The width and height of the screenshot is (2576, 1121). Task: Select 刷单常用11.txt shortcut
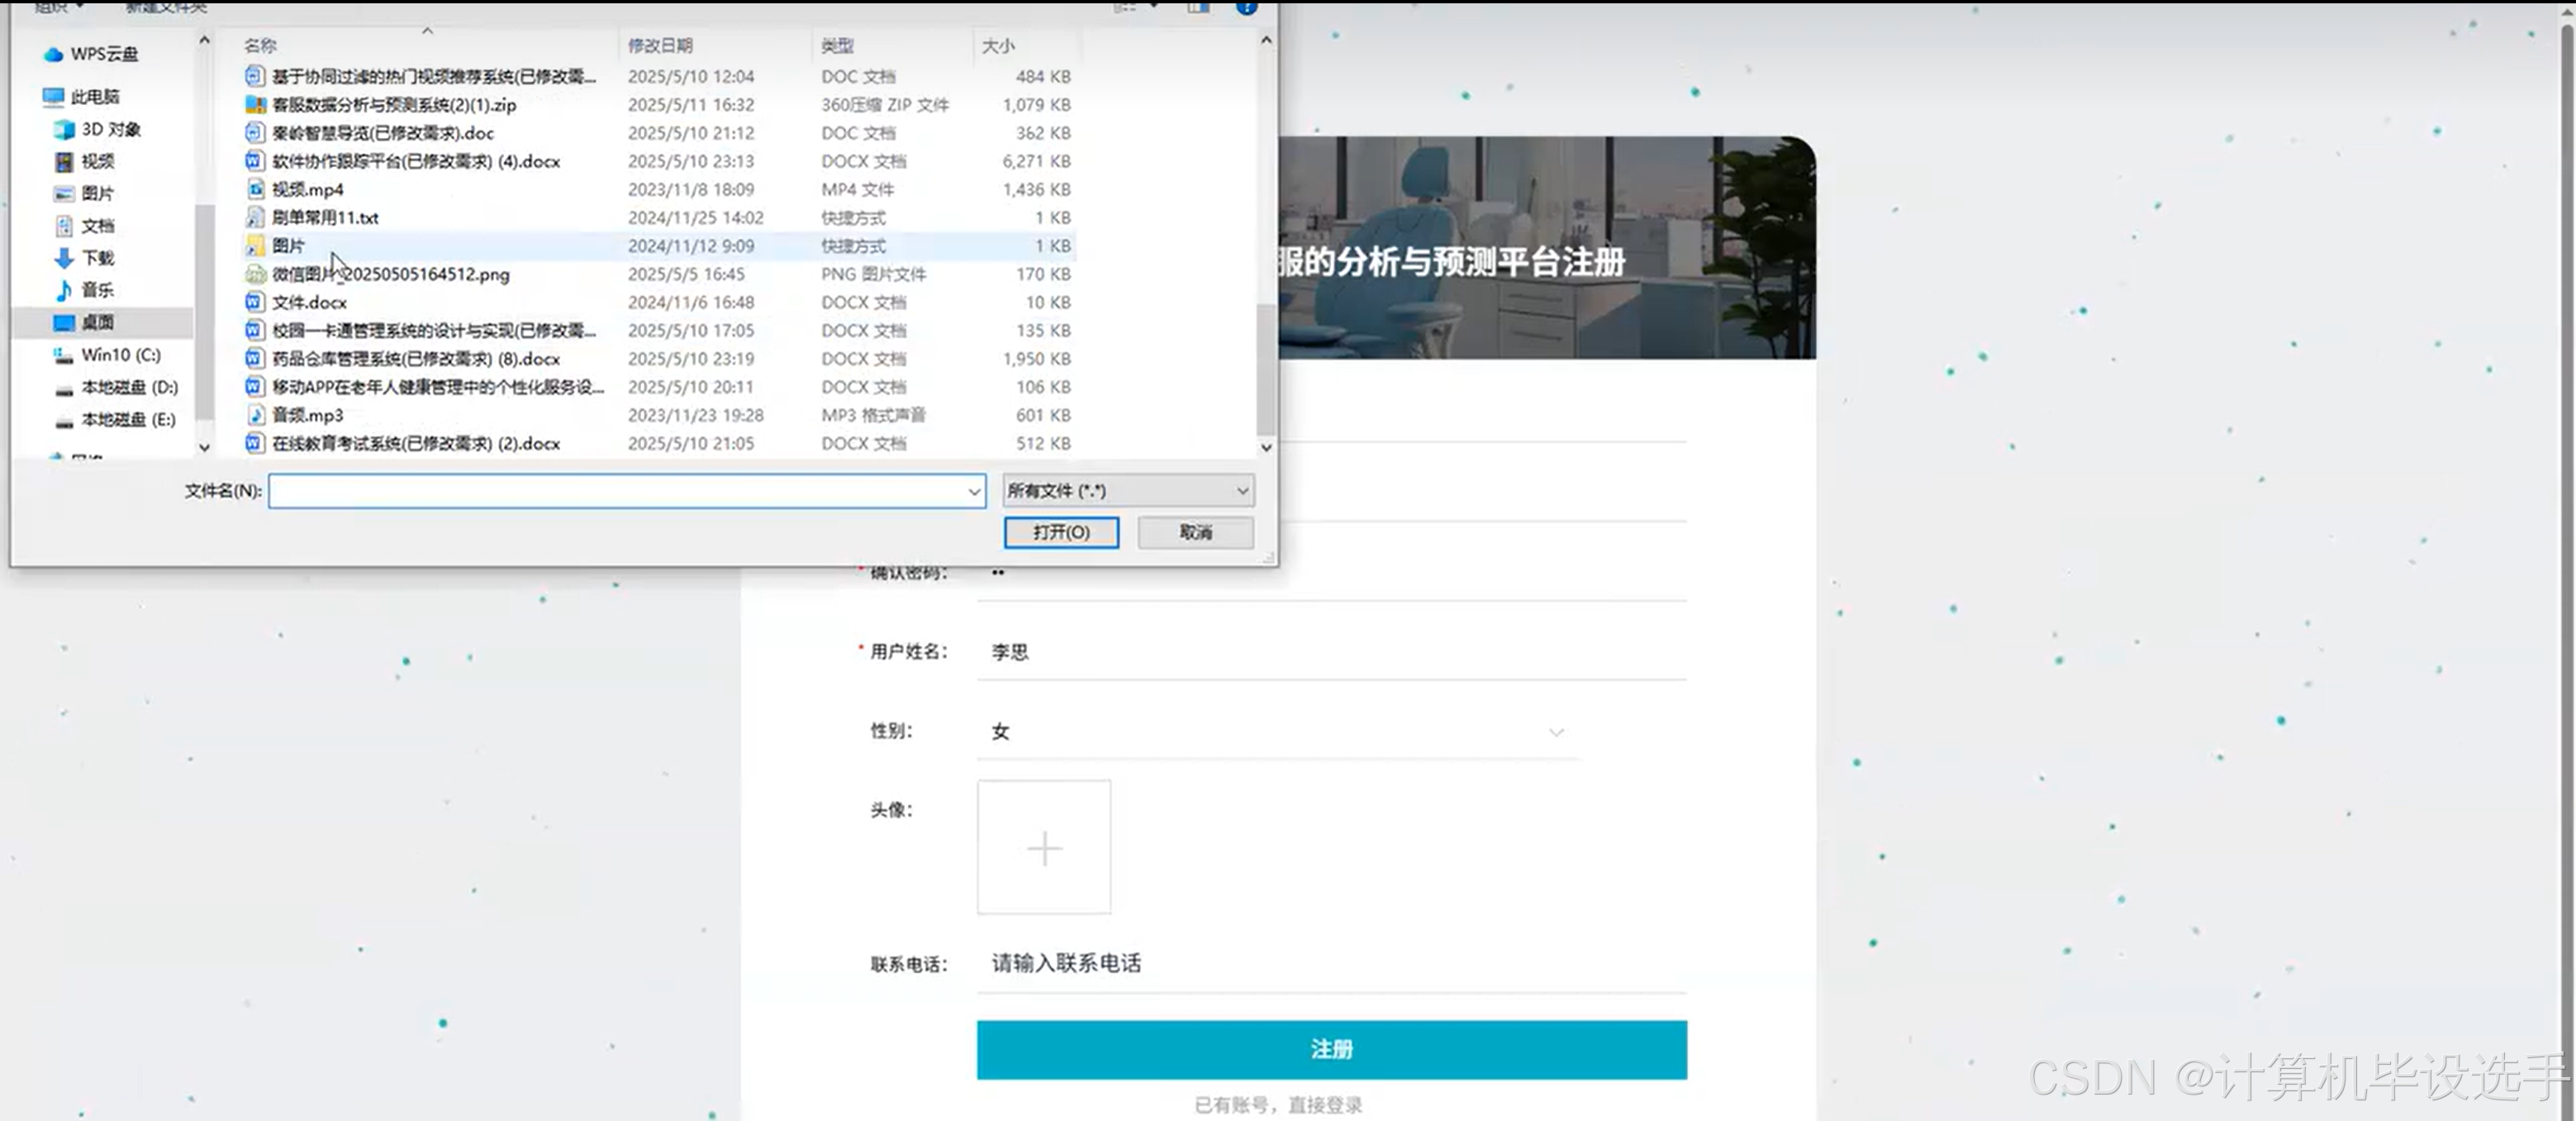point(325,217)
